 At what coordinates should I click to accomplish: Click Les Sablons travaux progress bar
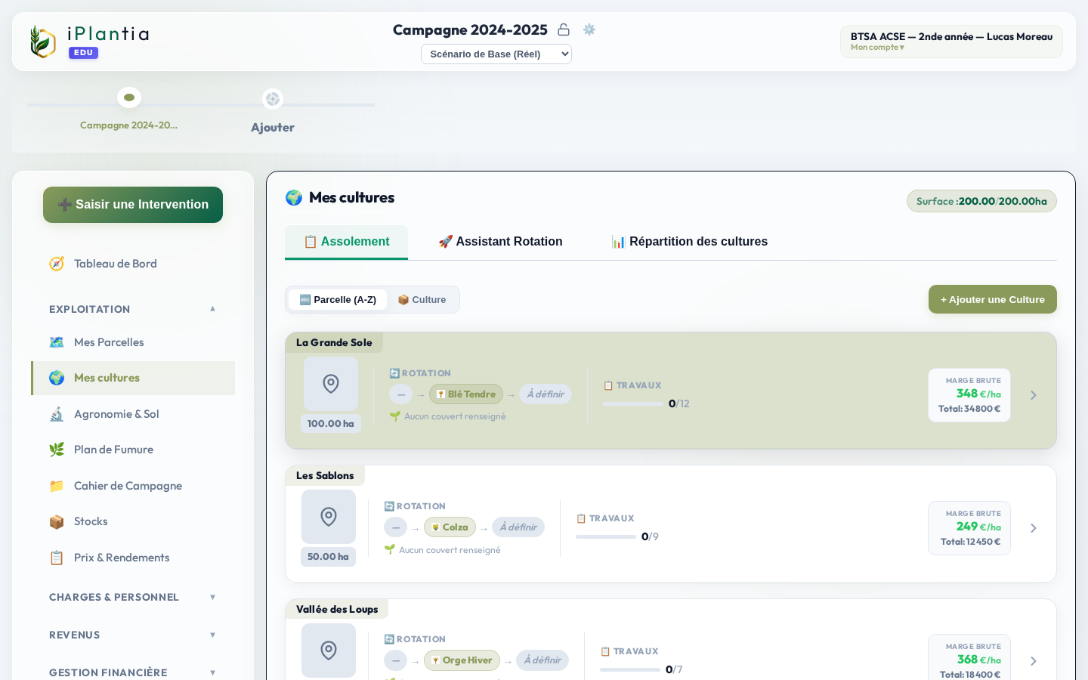click(606, 537)
